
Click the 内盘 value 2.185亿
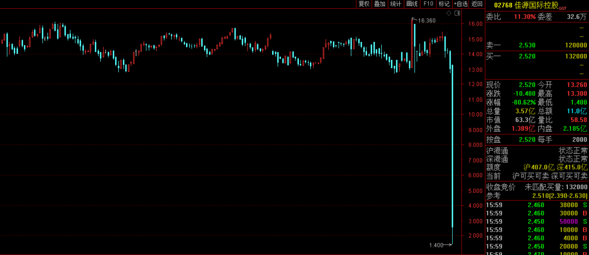point(575,129)
